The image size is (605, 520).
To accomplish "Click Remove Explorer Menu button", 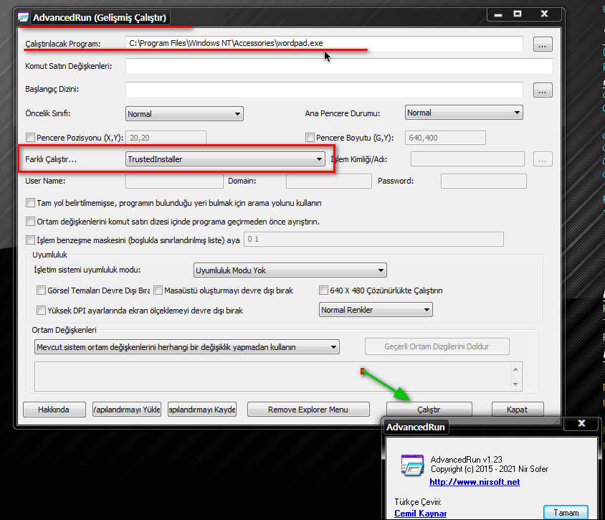I will click(x=308, y=410).
